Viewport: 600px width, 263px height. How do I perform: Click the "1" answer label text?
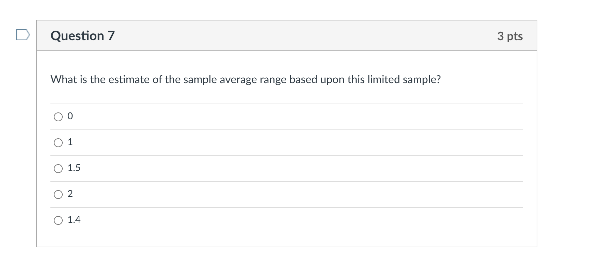[x=70, y=142]
